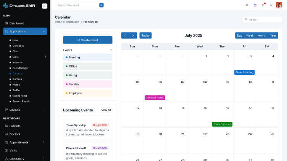Switch to Month view
Viewport: 287px width, 161px height.
pyautogui.click(x=262, y=35)
